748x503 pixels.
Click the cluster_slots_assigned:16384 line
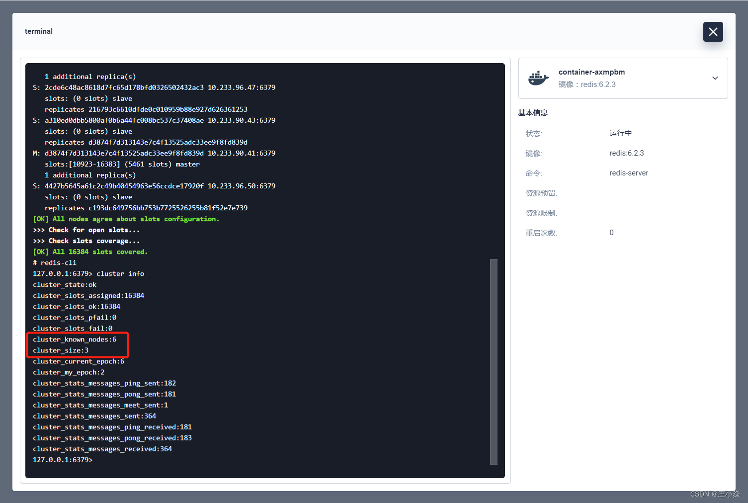point(88,296)
